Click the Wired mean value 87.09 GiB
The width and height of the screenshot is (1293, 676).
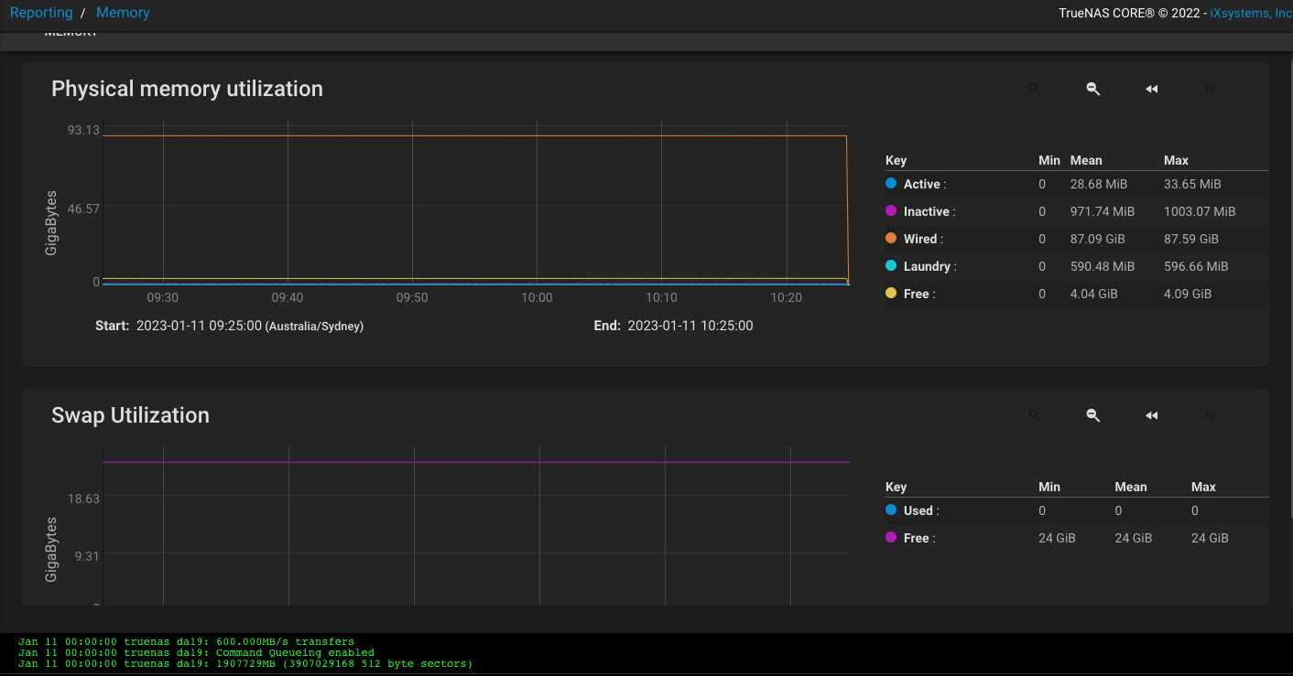(x=1098, y=239)
